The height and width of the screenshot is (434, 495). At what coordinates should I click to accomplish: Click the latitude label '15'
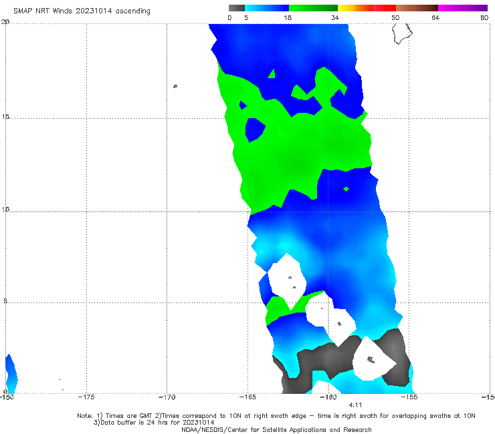pos(5,117)
